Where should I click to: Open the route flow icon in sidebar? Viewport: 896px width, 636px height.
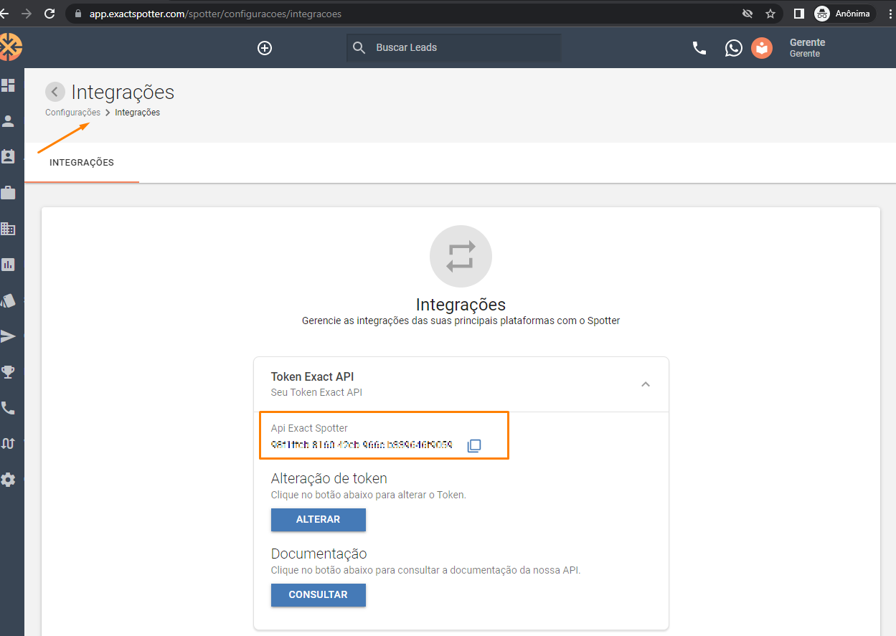8,444
